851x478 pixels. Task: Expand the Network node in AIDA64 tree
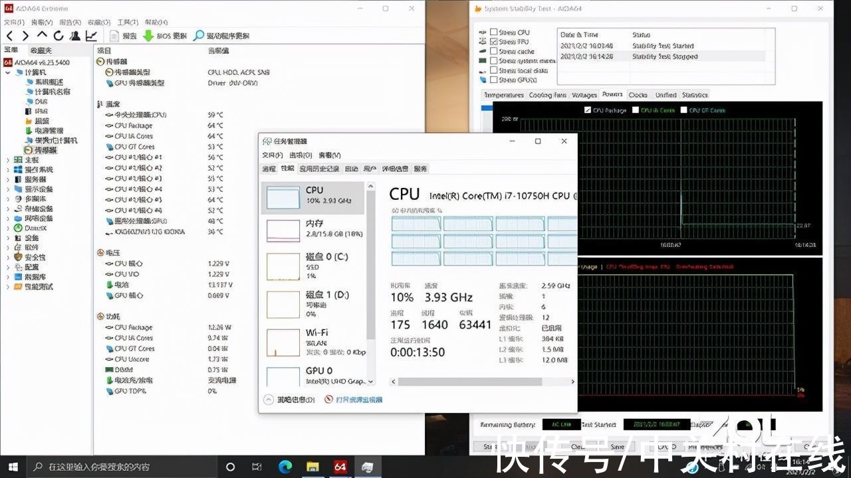coord(8,218)
